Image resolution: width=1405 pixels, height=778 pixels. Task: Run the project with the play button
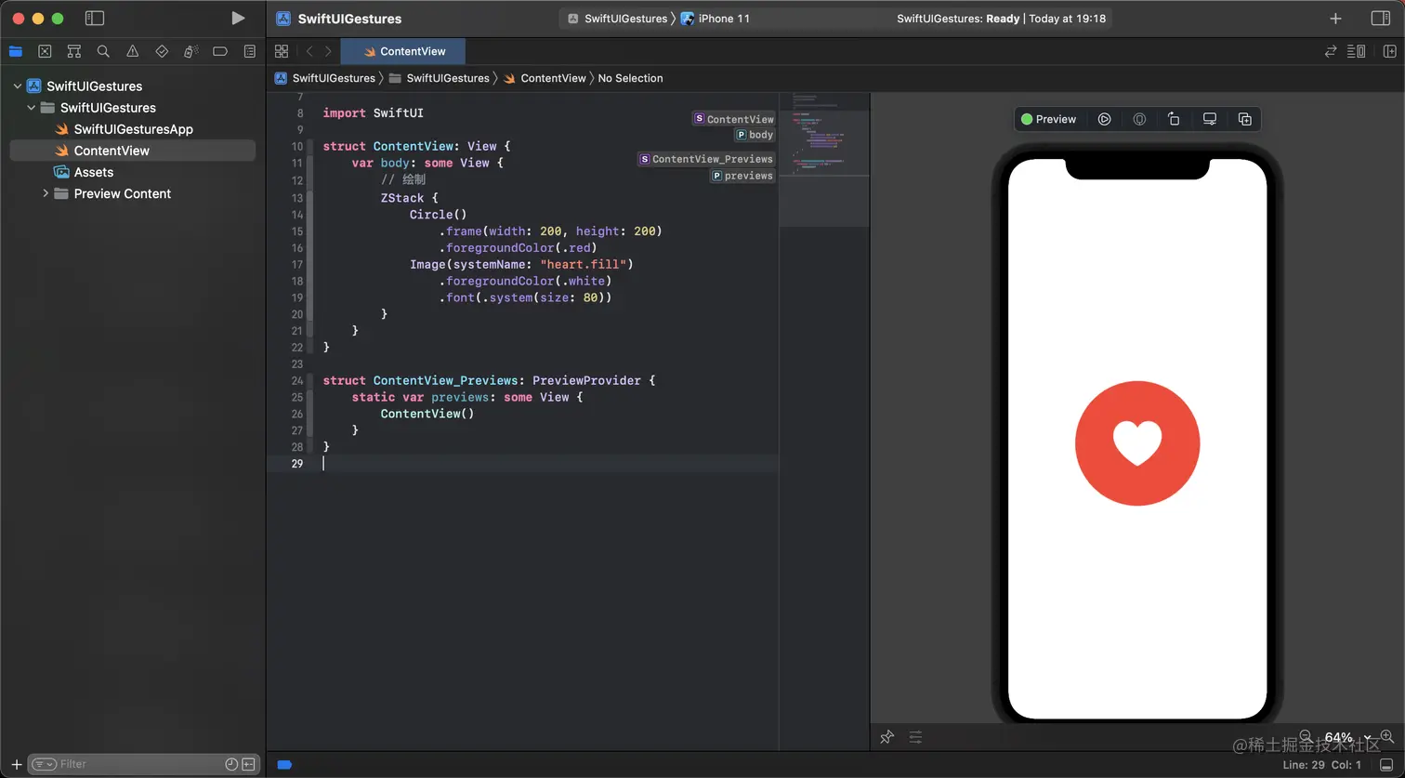coord(238,18)
